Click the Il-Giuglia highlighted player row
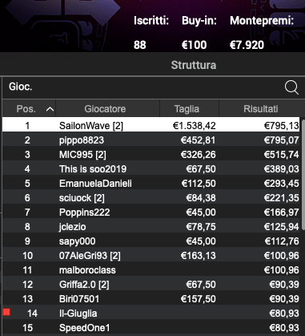 (151, 313)
